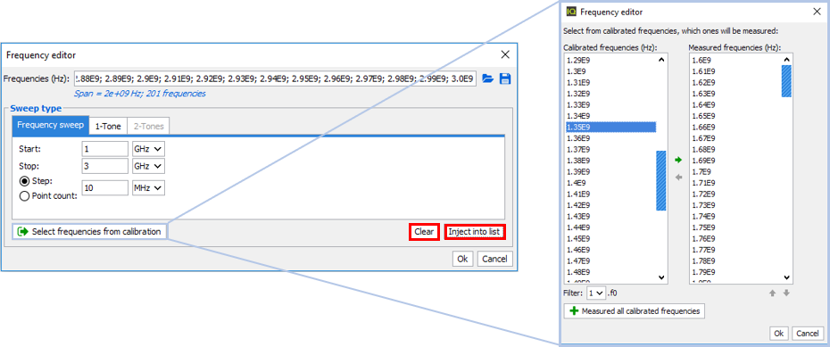Save frequency list with floppy disk icon
The width and height of the screenshot is (830, 347).
coord(505,78)
